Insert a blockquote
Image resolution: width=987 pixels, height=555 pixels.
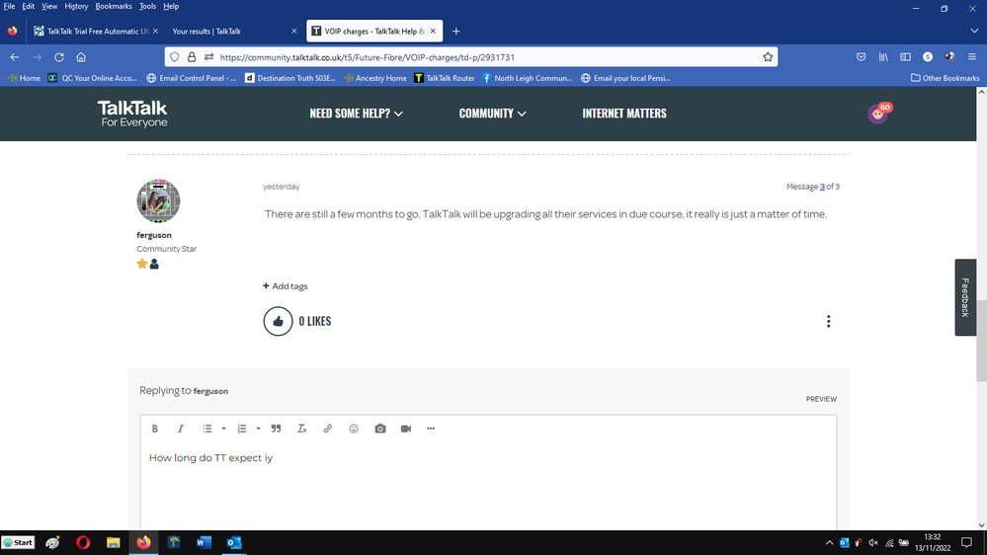point(276,429)
